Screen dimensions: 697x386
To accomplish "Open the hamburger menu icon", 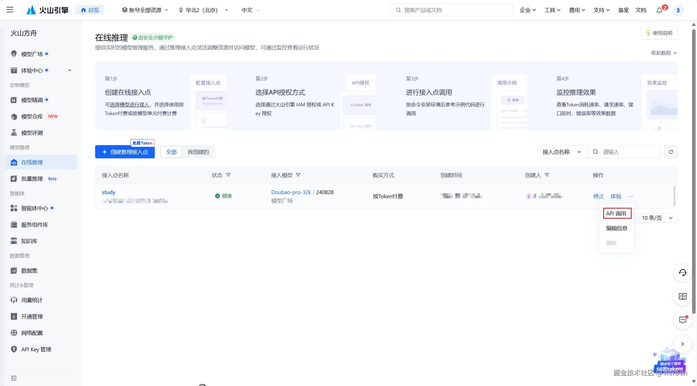I will click(10, 10).
